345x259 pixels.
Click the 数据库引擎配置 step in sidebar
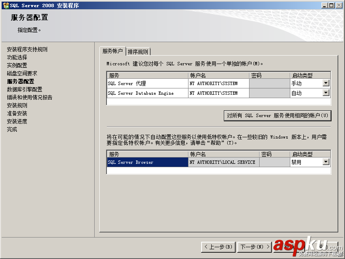pos(24,89)
